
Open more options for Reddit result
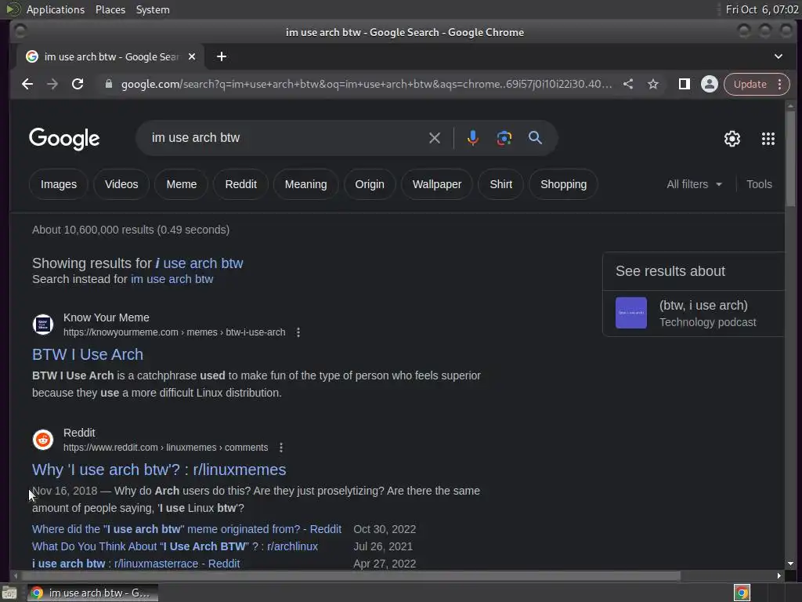281,448
